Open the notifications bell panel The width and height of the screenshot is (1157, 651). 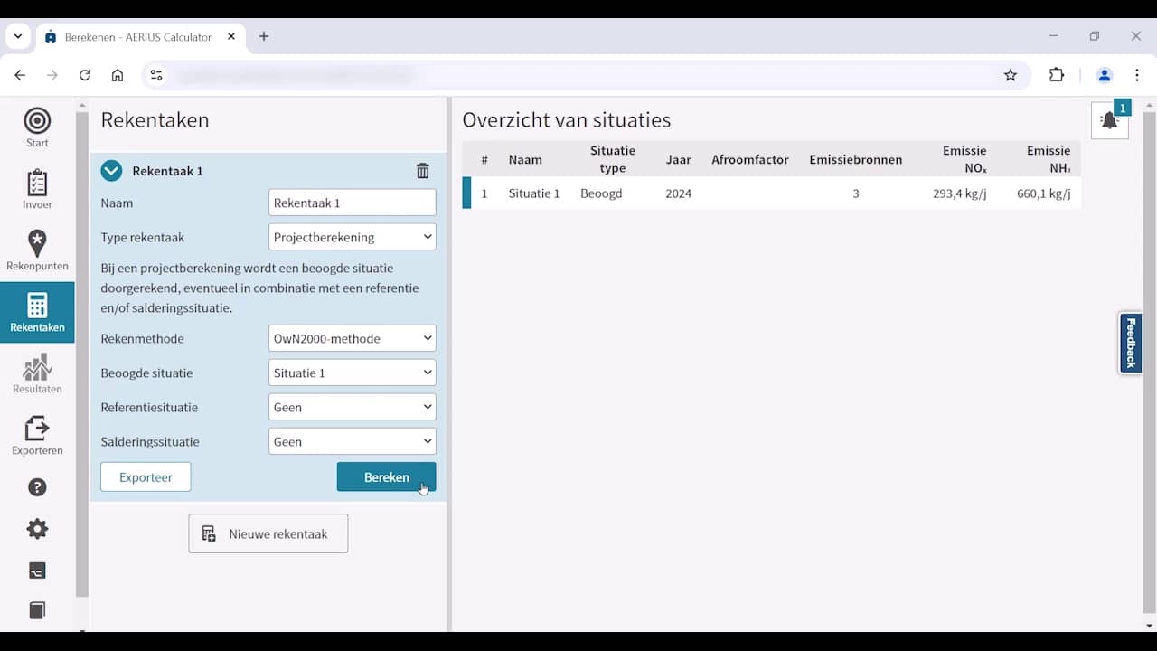pyautogui.click(x=1109, y=121)
